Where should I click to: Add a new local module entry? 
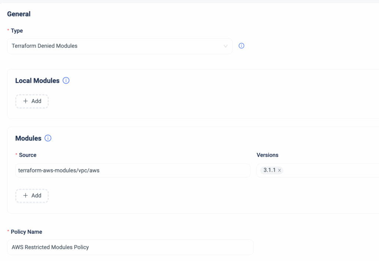click(x=32, y=101)
